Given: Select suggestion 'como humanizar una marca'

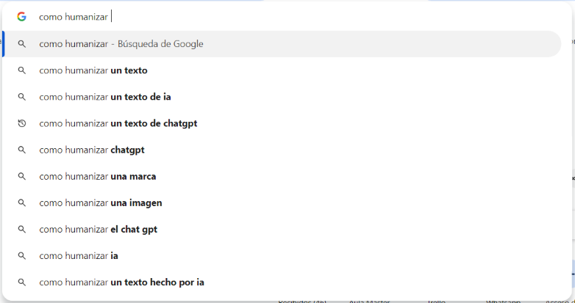Looking at the screenshot, I should pyautogui.click(x=282, y=176).
